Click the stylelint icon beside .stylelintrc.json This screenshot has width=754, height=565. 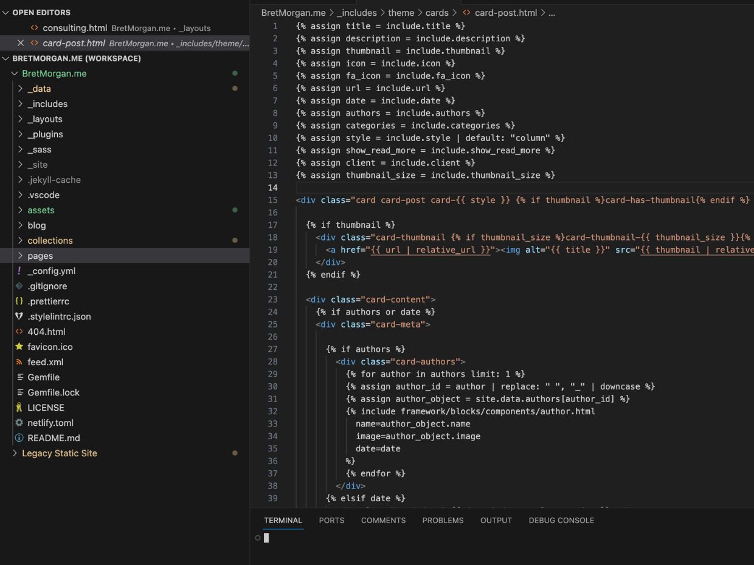(19, 316)
